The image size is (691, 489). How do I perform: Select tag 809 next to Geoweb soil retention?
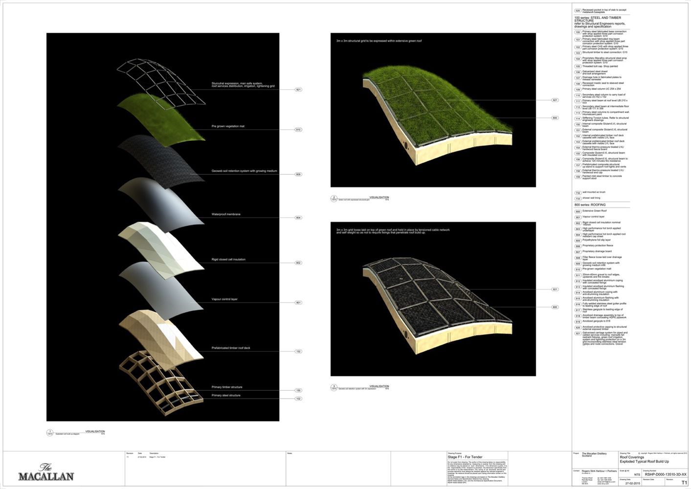click(x=298, y=175)
